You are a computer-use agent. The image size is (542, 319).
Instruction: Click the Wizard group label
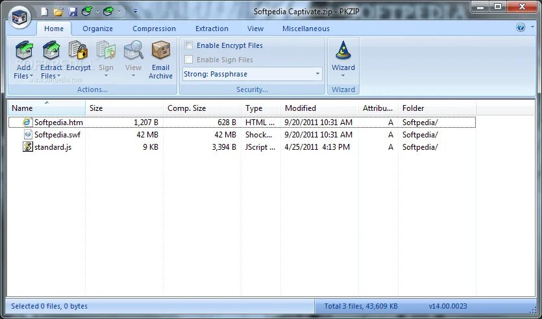(343, 89)
